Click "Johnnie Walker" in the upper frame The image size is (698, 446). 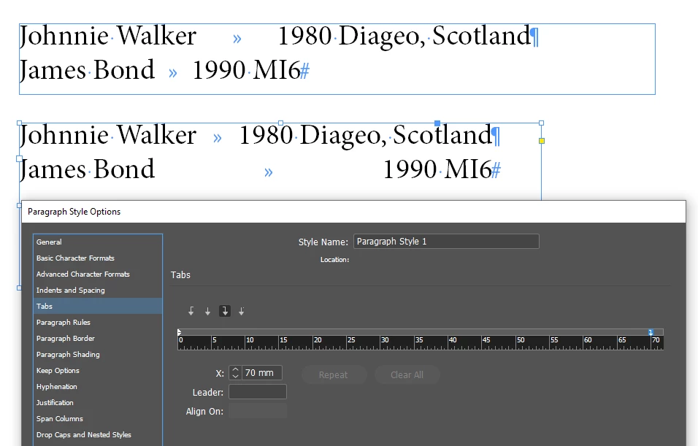tap(108, 36)
